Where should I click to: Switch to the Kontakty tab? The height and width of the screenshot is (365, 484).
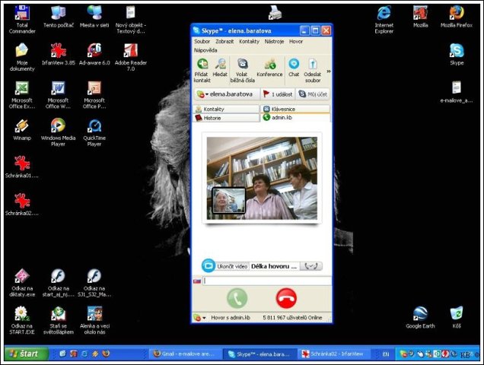click(x=226, y=109)
